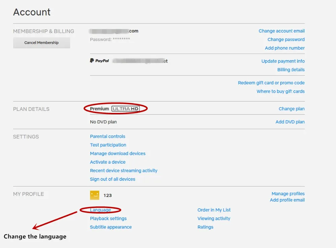336x248 pixels.
Task: Open Playback settings link
Action: (108, 219)
